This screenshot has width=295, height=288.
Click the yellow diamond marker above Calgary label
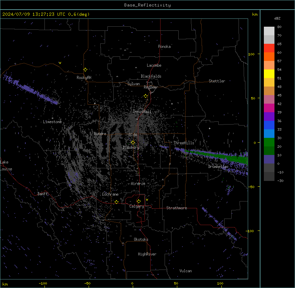pyautogui.click(x=139, y=201)
